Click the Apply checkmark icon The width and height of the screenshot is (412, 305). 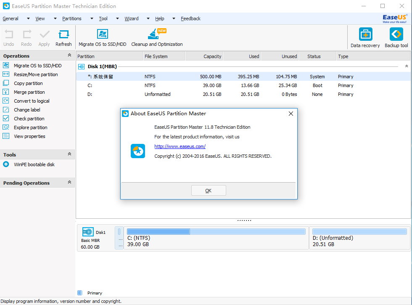point(44,34)
